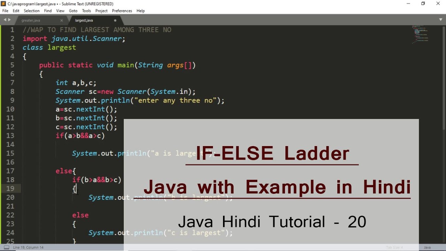Open the Selection menu
This screenshot has width=446, height=251.
point(32,11)
